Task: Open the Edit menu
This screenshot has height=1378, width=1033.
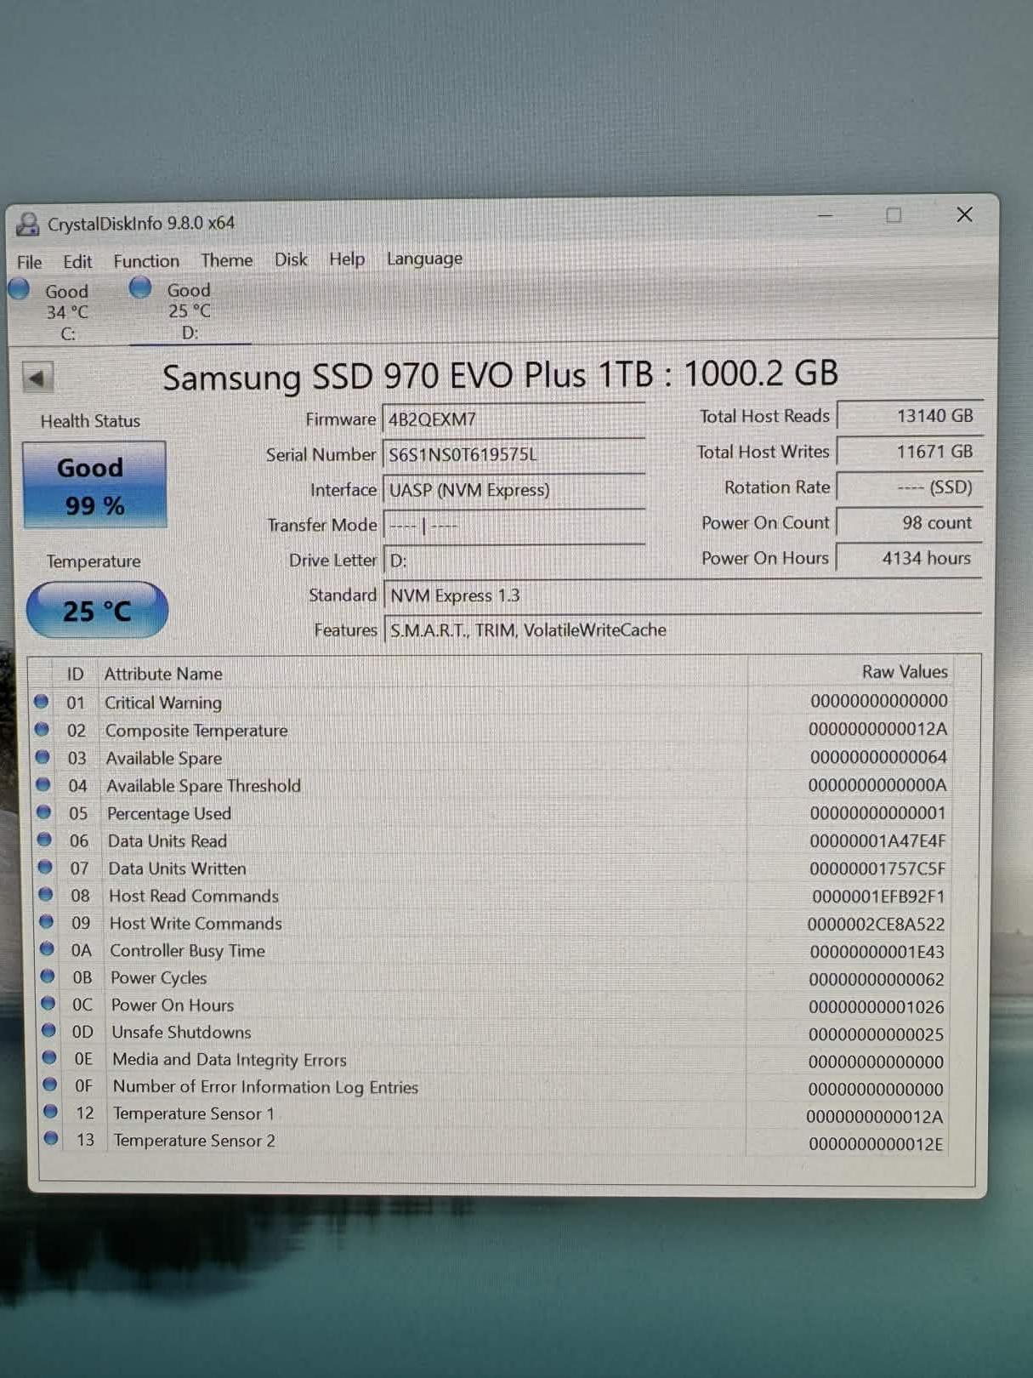Action: [77, 262]
